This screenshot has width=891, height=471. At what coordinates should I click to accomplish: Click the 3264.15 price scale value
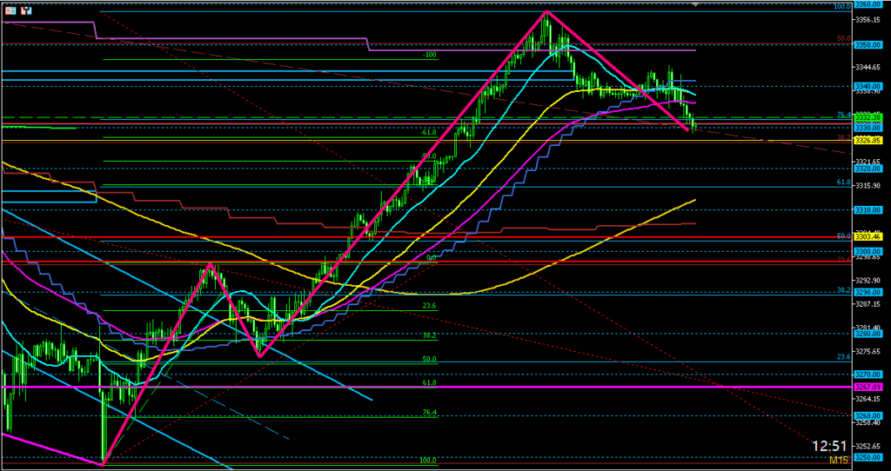point(868,398)
